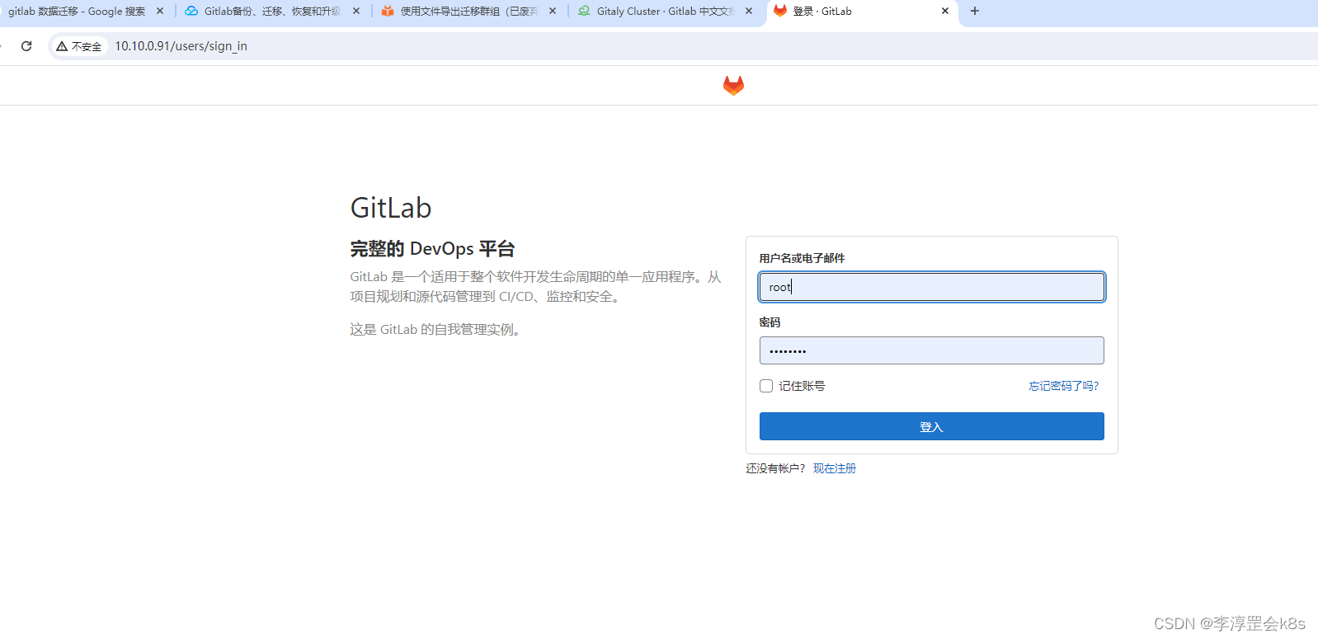The height and width of the screenshot is (639, 1318).
Task: Switch to 'gitlab 数据迁移 - Google 搜索' tab
Action: tap(77, 12)
